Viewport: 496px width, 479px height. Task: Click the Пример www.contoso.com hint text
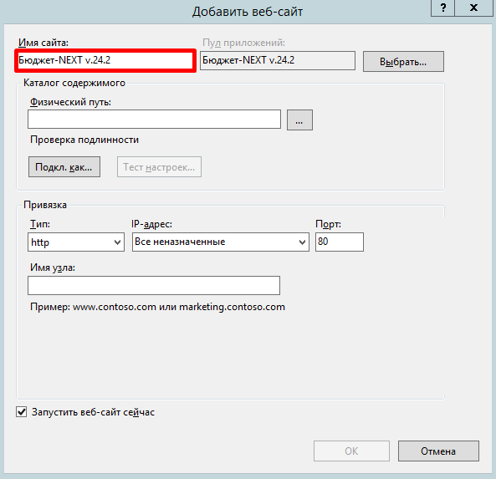click(x=157, y=307)
